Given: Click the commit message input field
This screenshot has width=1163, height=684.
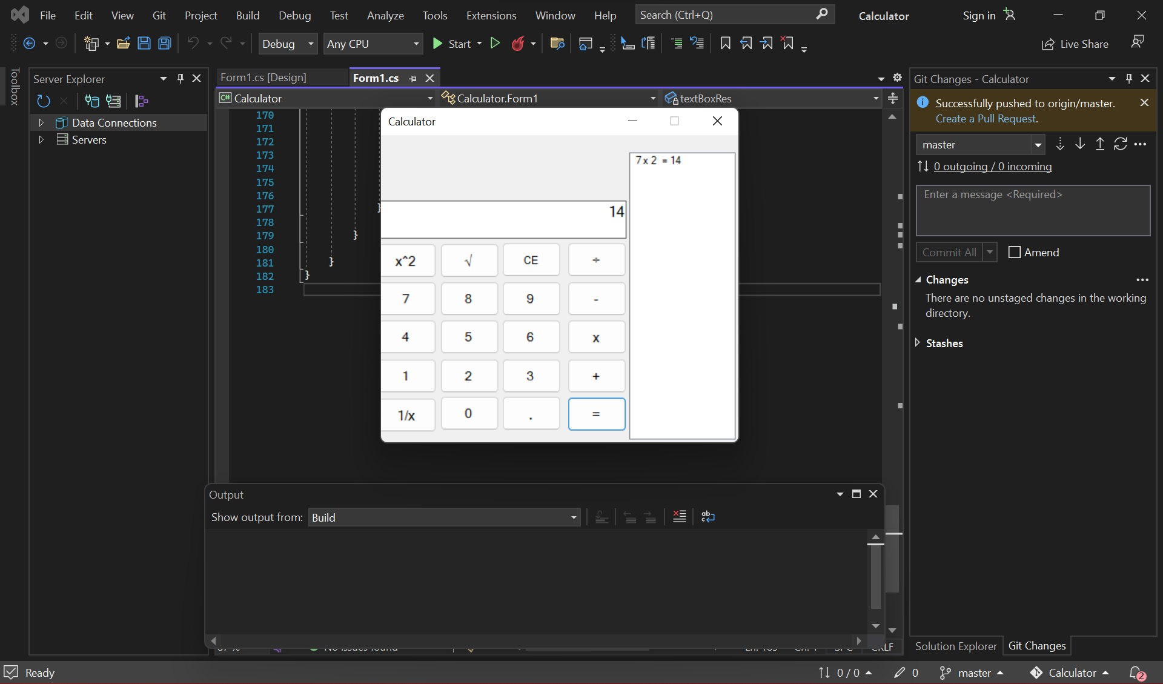Looking at the screenshot, I should point(1033,210).
